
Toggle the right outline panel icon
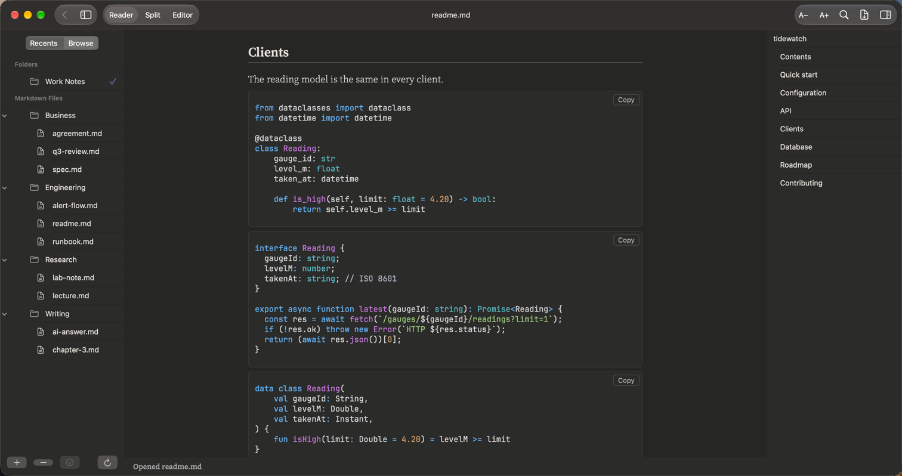tap(885, 15)
